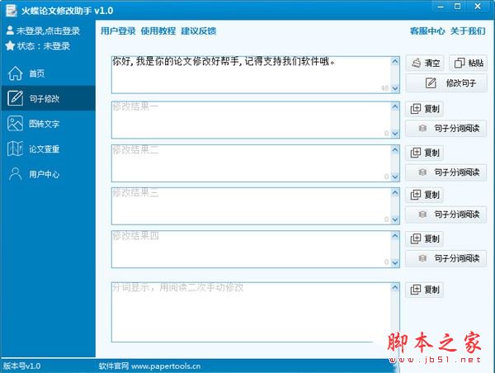Screen dimensions: 495x373
Task: Click the 清空 clear button
Action: pyautogui.click(x=425, y=63)
